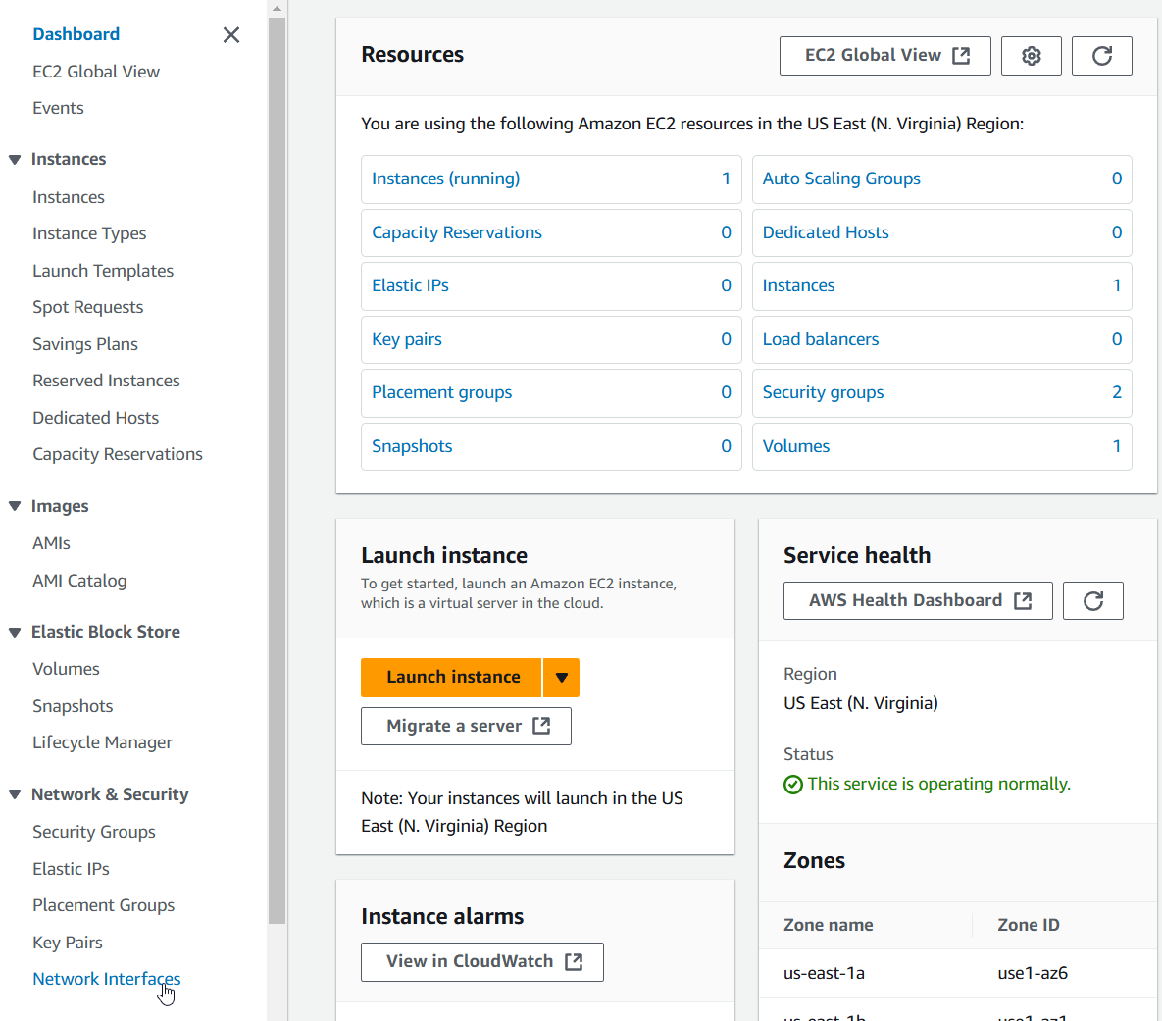Click Capacity Reservations resource tile

[551, 232]
